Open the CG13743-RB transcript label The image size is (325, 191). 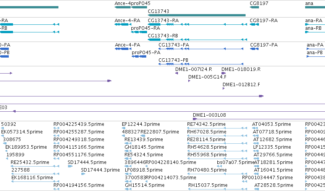click(163, 36)
